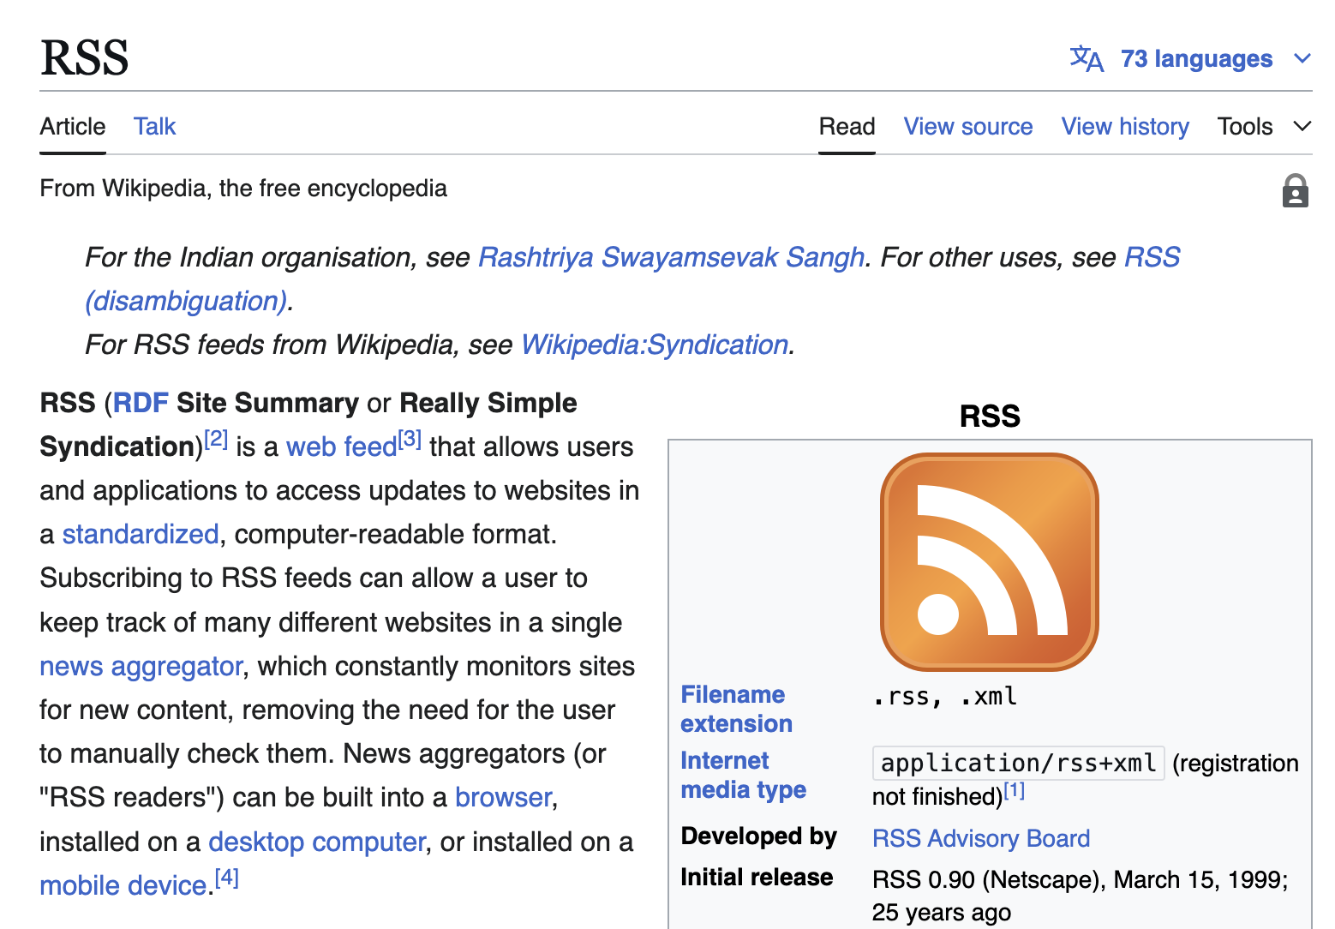Click the infobox title 'RSS'
The width and height of the screenshot is (1335, 929).
pos(990,417)
